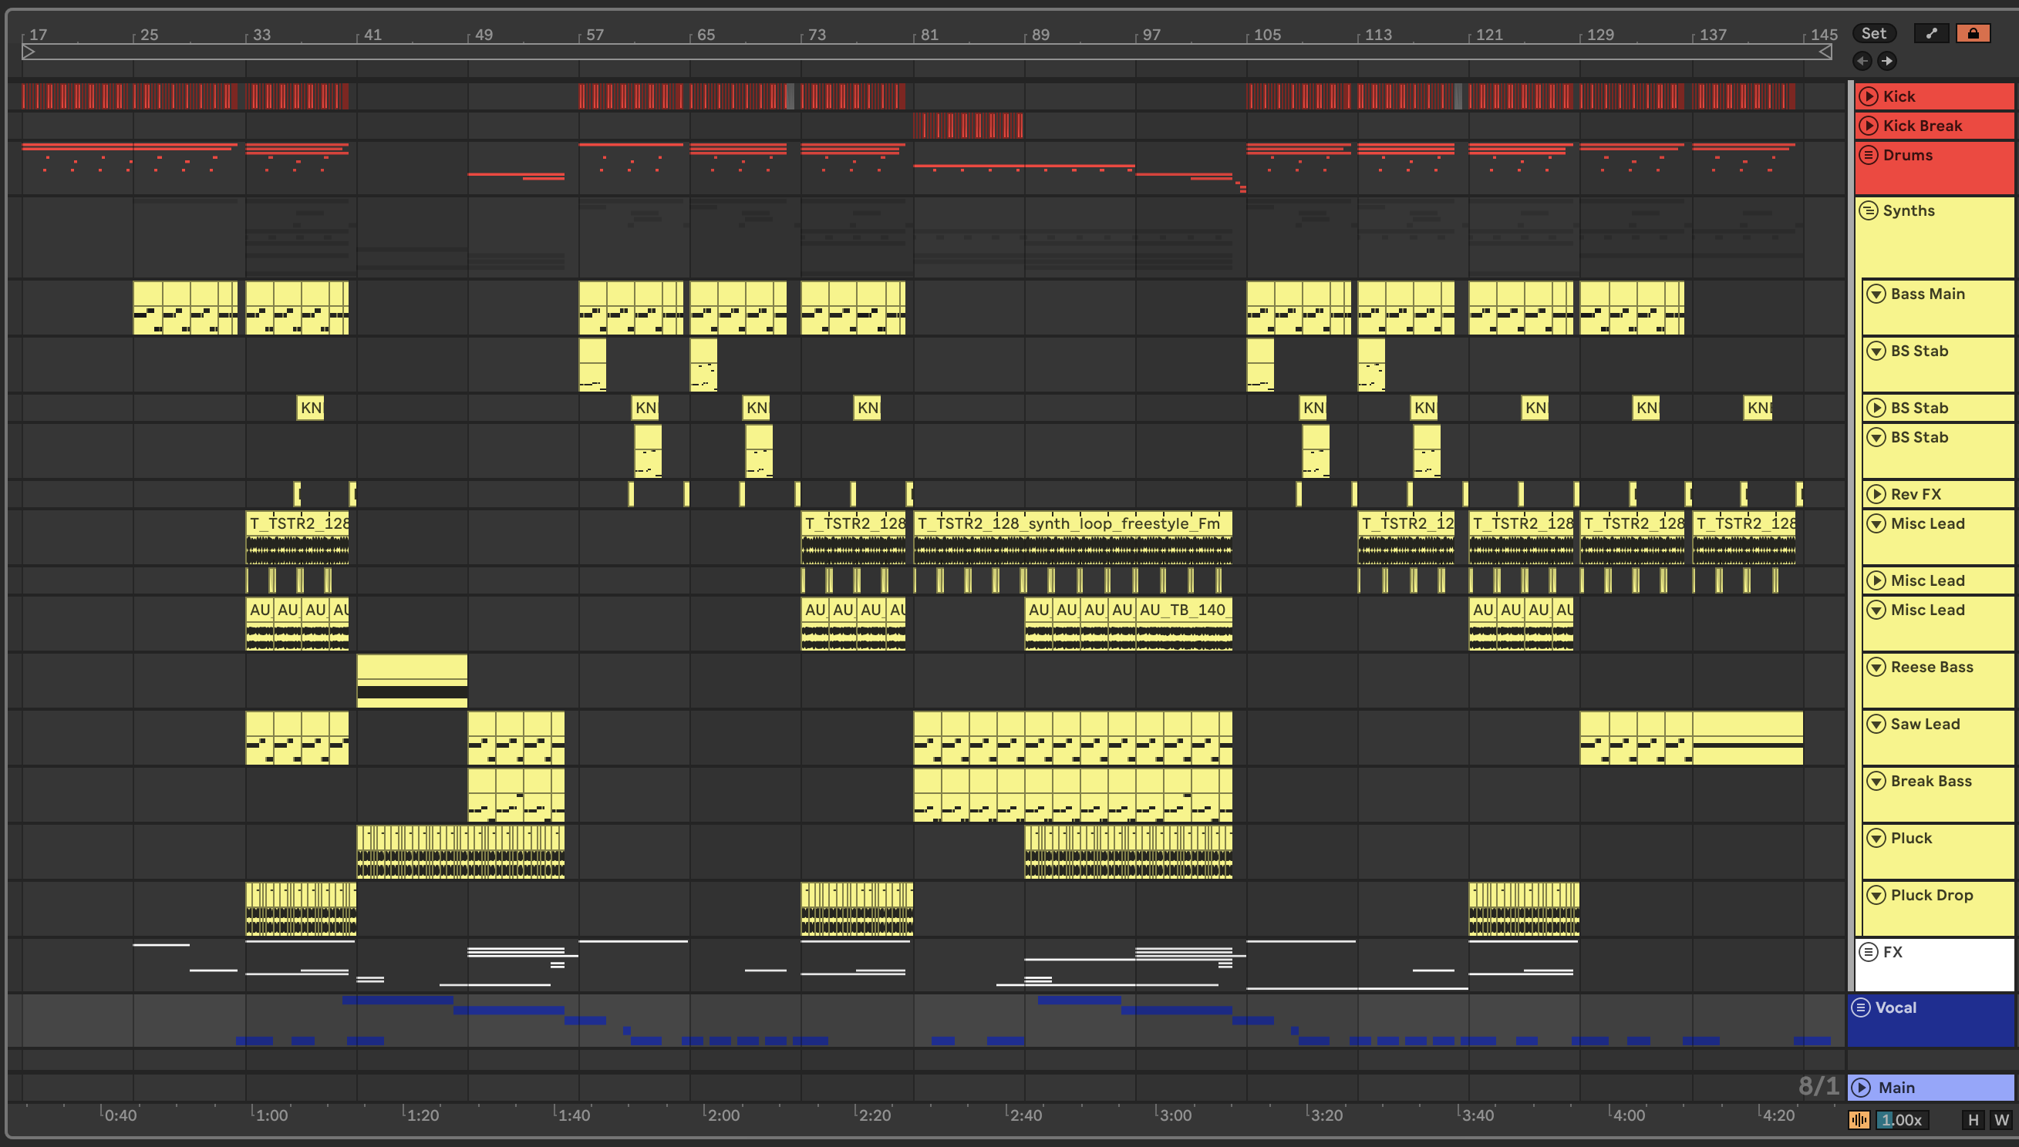
Task: Collapse the Drums group track
Action: click(x=1869, y=155)
